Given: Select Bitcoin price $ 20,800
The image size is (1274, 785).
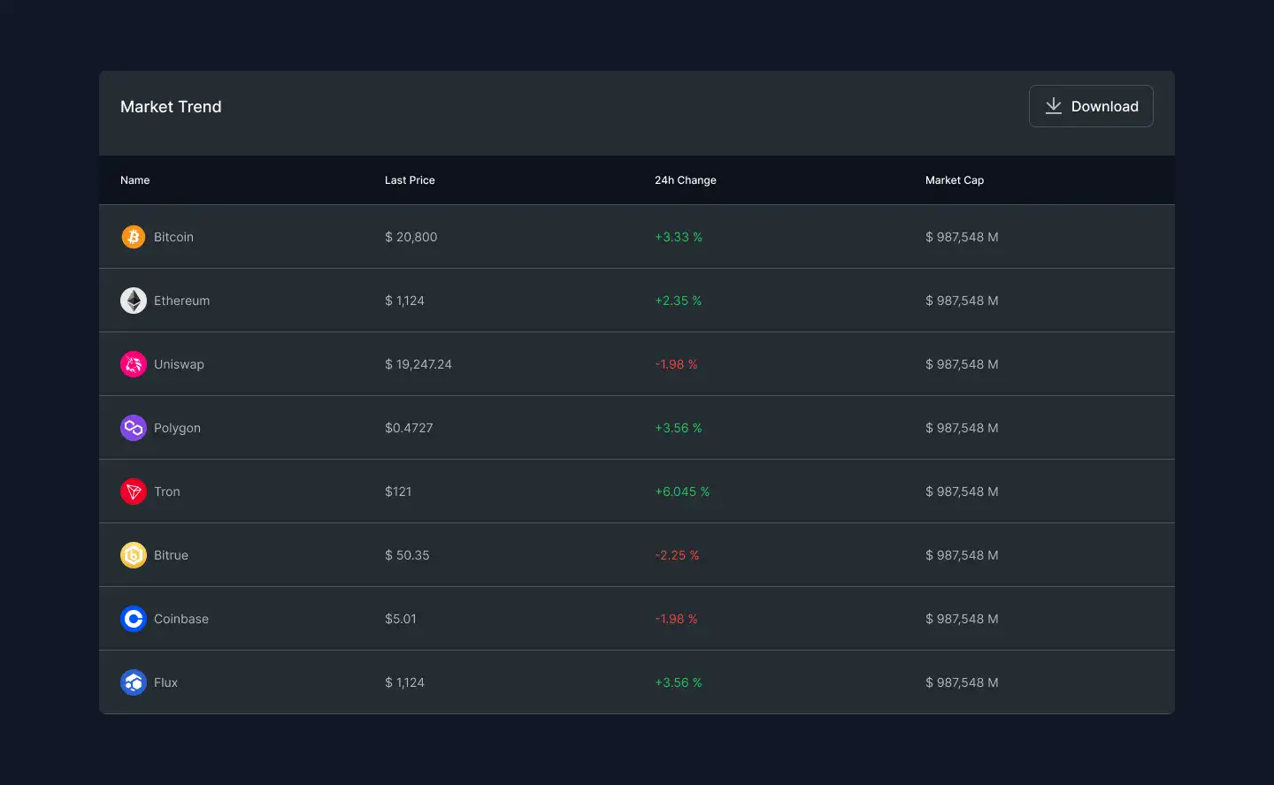Looking at the screenshot, I should (x=411, y=237).
